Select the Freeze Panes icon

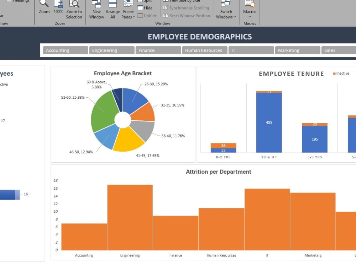point(128,5)
